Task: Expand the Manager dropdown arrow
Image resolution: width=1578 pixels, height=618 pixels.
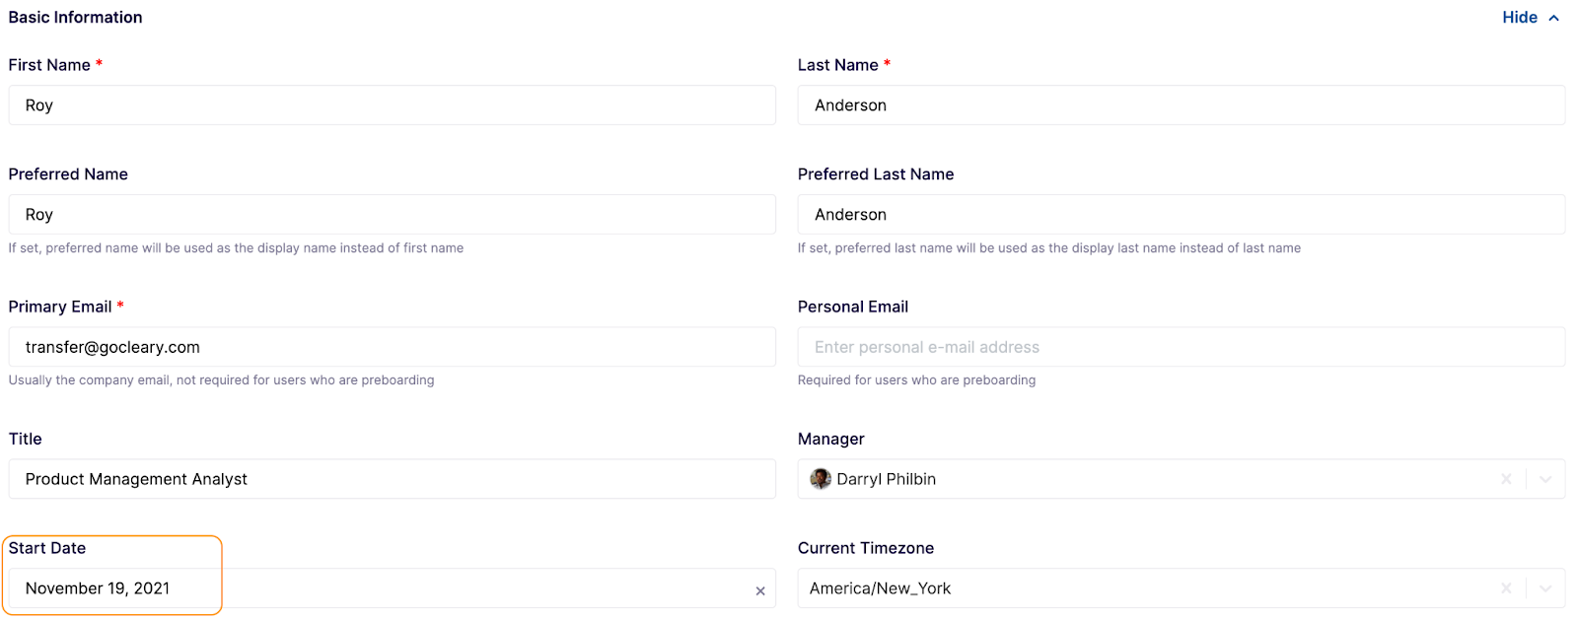Action: 1545,479
